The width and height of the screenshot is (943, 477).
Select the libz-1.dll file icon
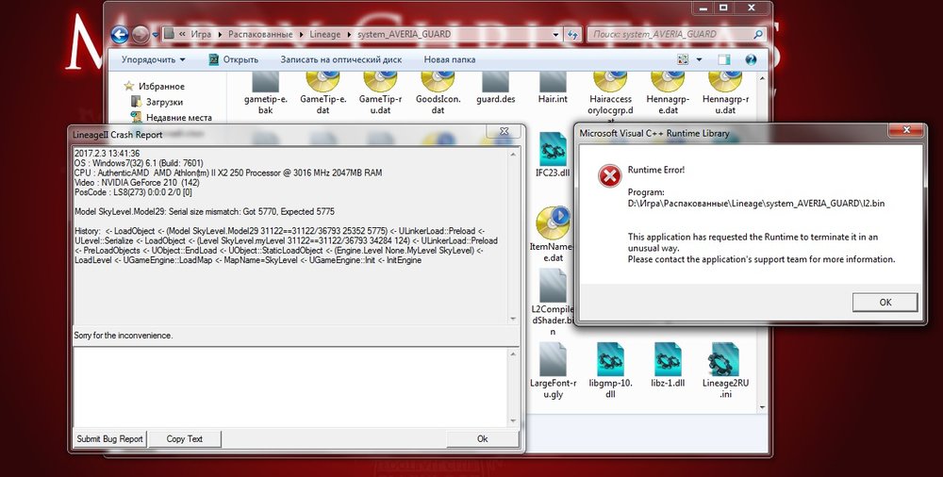[x=667, y=360]
